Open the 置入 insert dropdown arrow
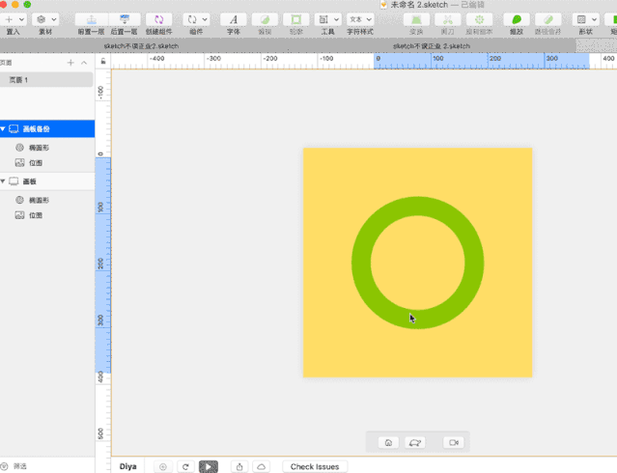This screenshot has height=473, width=617. (x=21, y=19)
